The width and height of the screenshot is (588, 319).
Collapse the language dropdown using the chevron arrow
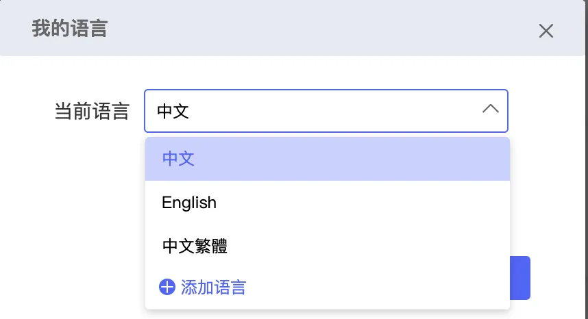click(x=491, y=110)
